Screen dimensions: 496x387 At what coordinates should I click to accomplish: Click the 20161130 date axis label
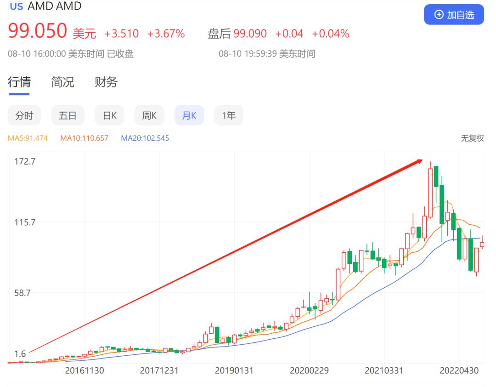pos(85,370)
